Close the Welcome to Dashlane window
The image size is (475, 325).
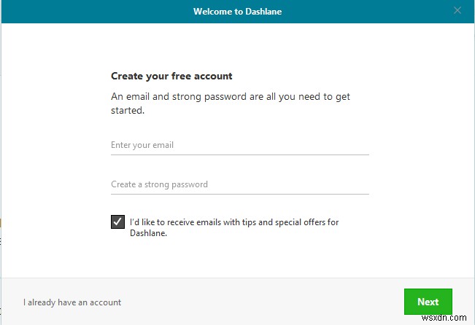point(457,11)
